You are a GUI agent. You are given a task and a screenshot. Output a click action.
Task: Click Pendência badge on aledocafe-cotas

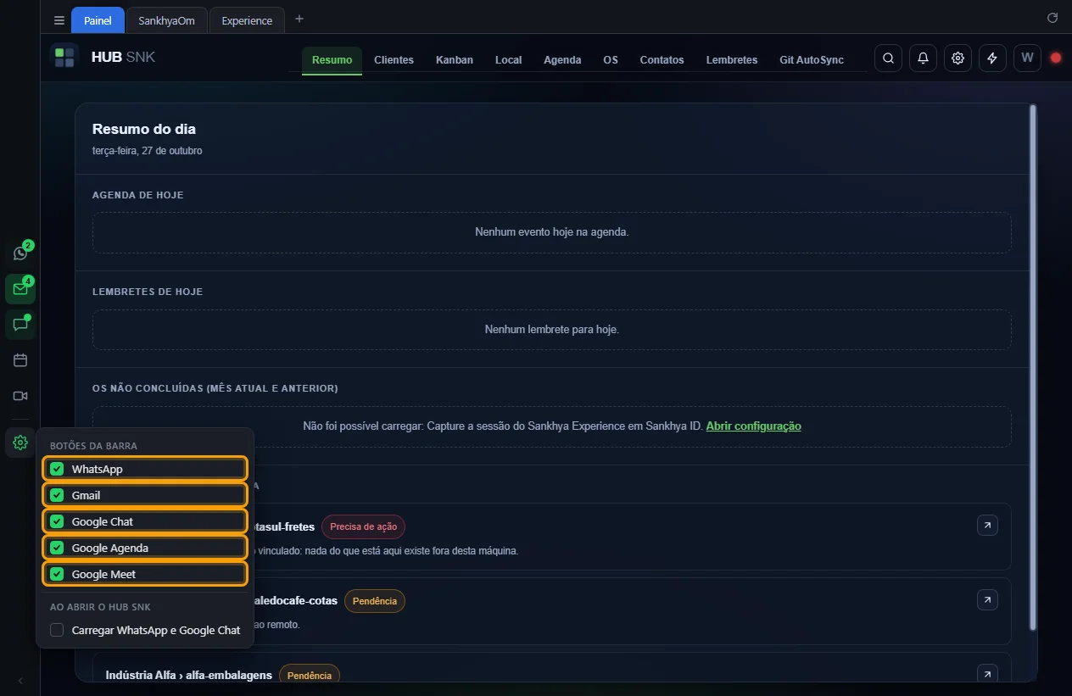click(375, 601)
